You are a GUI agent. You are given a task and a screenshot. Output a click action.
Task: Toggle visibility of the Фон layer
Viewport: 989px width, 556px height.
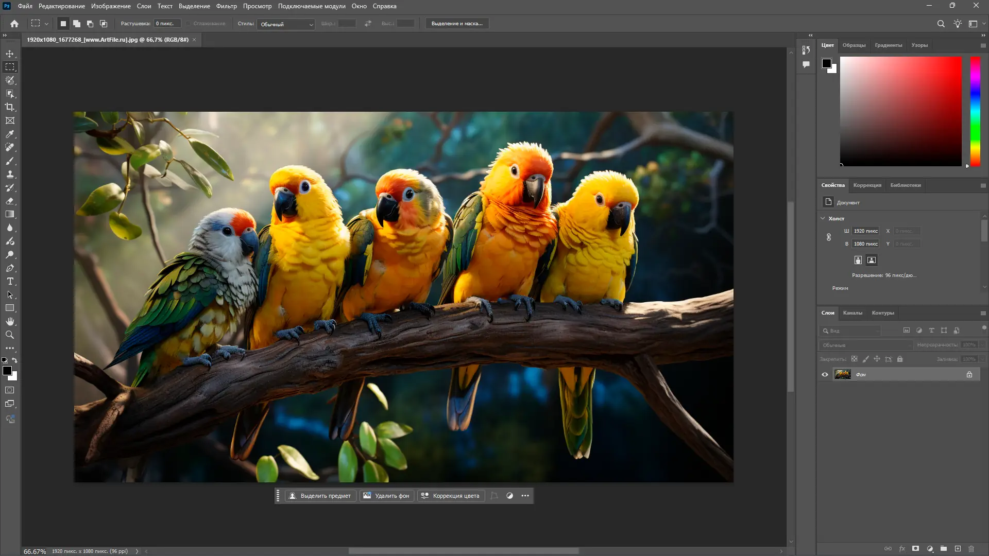825,374
